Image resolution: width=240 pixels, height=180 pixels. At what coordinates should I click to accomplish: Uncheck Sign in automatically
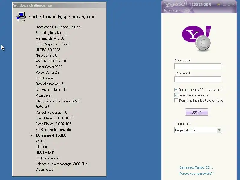pyautogui.click(x=176, y=95)
